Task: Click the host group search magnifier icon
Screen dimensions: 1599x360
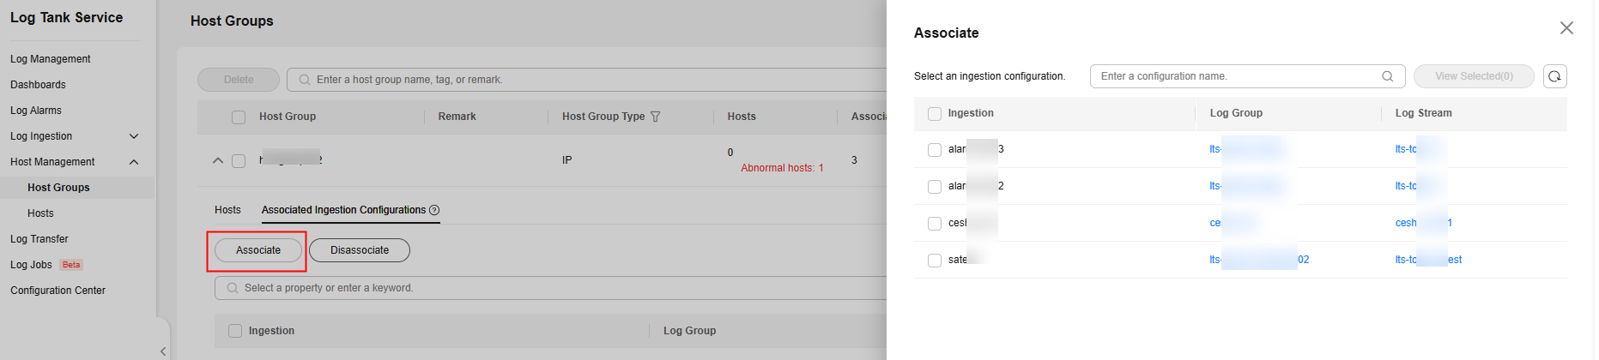Action: click(304, 80)
